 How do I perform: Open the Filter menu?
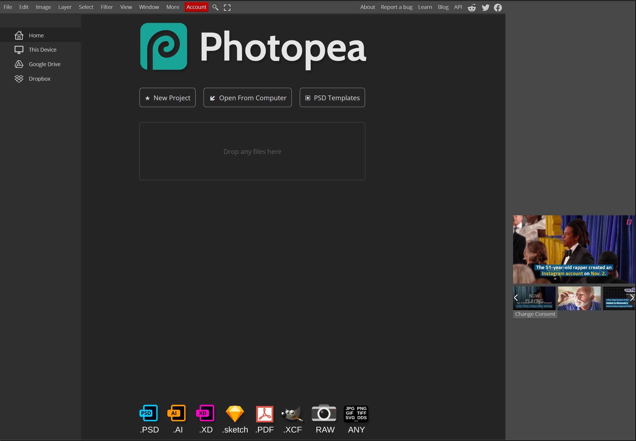tap(107, 7)
